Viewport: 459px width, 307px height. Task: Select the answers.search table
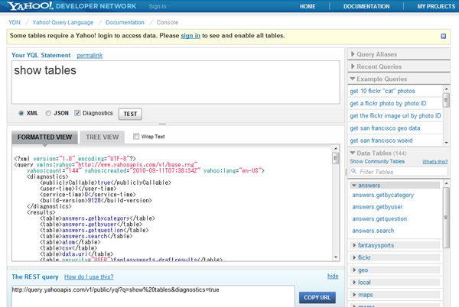(x=373, y=231)
